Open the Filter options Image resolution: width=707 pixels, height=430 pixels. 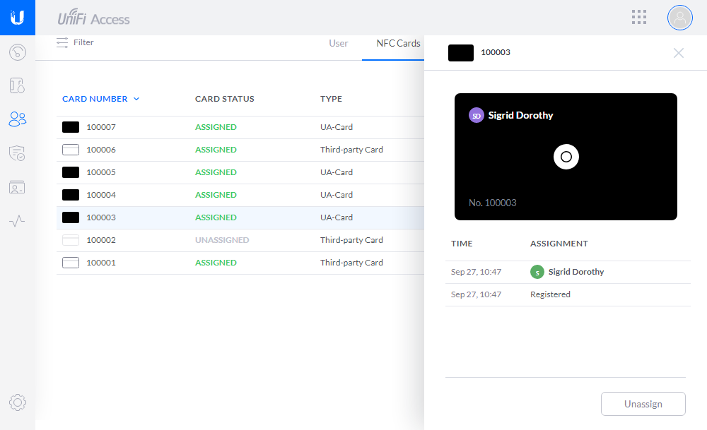[83, 42]
